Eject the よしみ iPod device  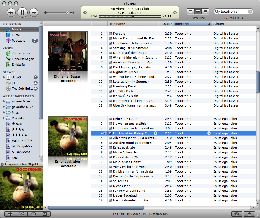(36, 77)
